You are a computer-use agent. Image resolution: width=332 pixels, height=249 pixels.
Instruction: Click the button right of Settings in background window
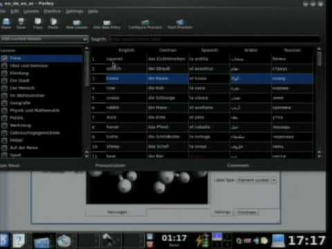[247, 212]
